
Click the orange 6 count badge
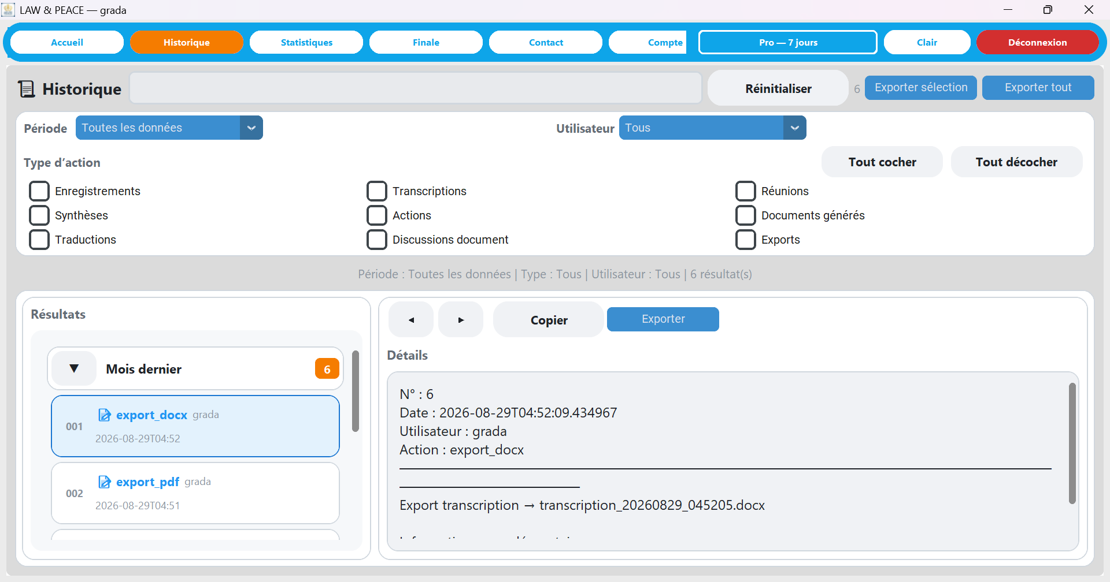pyautogui.click(x=327, y=369)
